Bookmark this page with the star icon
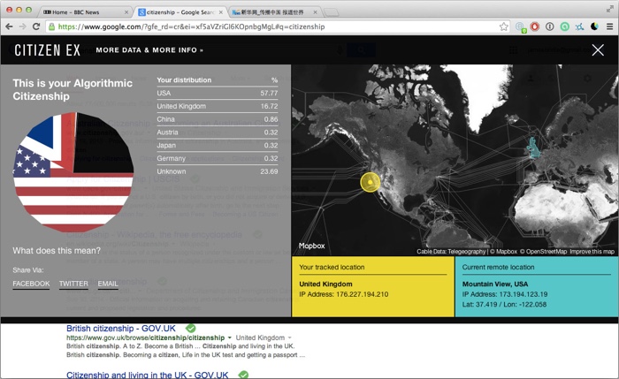Image resolution: width=619 pixels, height=379 pixels. [x=503, y=27]
